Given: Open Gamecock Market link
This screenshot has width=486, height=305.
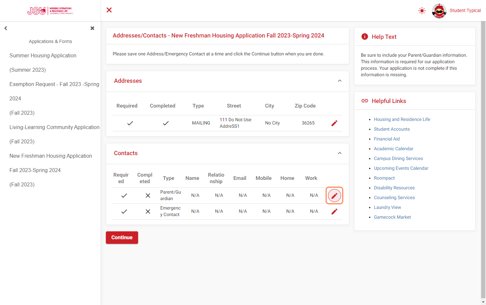Looking at the screenshot, I should [x=392, y=217].
